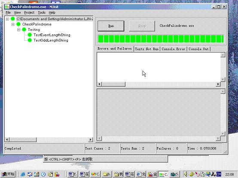Click the Run button
This screenshot has width=238, height=178.
[x=111, y=26]
